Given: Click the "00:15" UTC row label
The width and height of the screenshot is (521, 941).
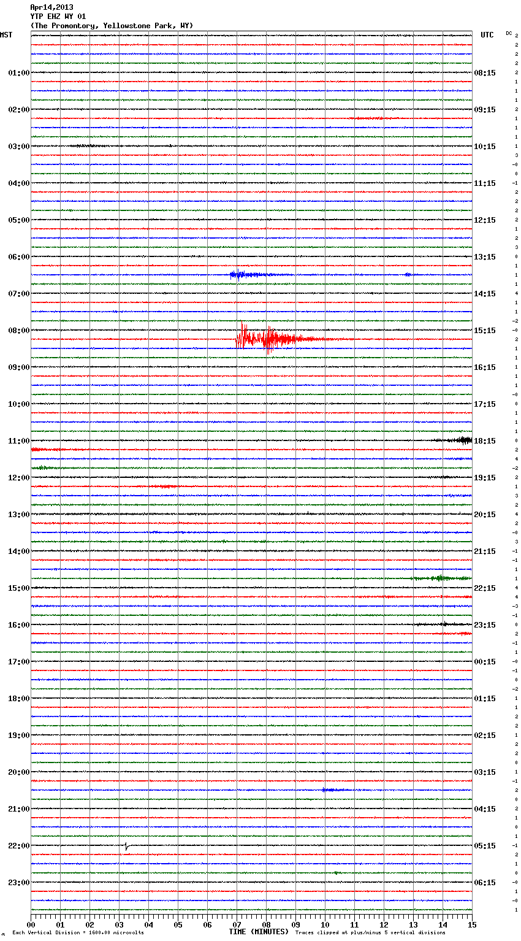Looking at the screenshot, I should point(485,662).
